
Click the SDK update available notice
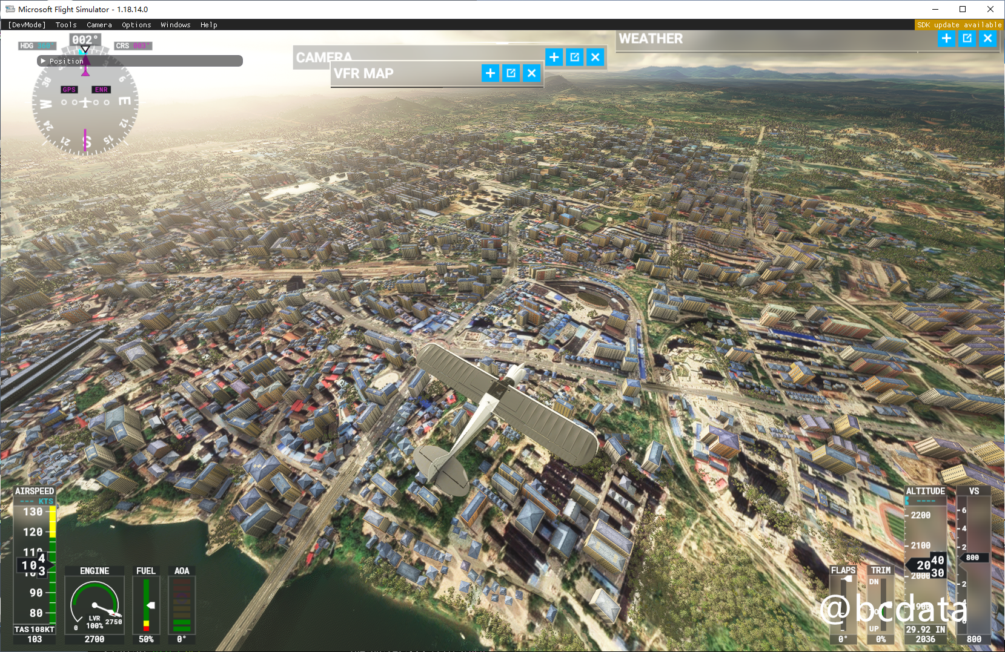coord(959,25)
